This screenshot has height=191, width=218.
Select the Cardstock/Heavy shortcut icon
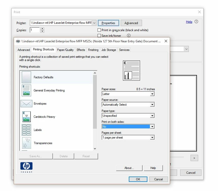pyautogui.click(x=26, y=117)
